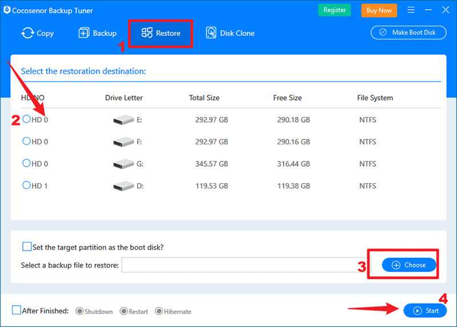Click Choose to pick a backup file
The image size is (457, 327).
[409, 265]
